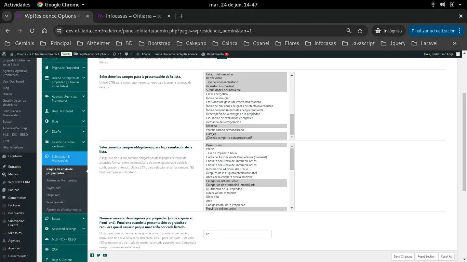Expand the User Dashboard options section
467x262 pixels.
coord(65,111)
